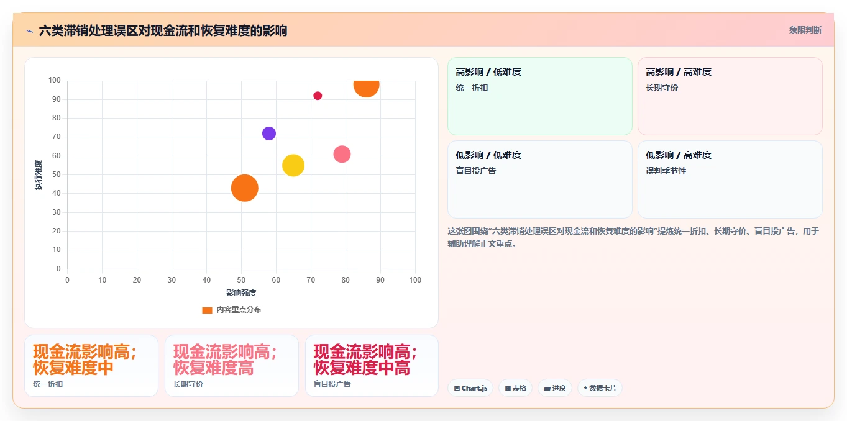Click the panel title 六类滞销处理误区对现金流和恢复难度的影响
The image size is (847, 421).
[x=163, y=30]
